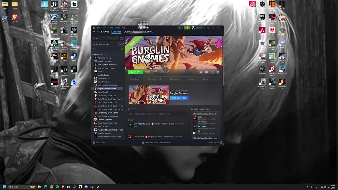Select Call of Duty: Black Ops III

tap(107, 113)
